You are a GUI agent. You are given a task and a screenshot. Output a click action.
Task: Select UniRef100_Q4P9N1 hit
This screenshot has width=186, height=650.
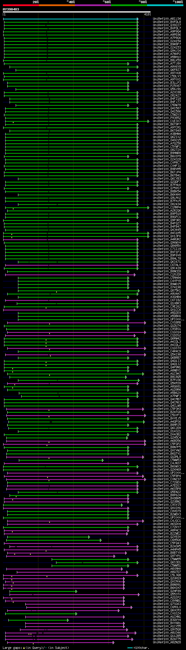tap(167, 367)
